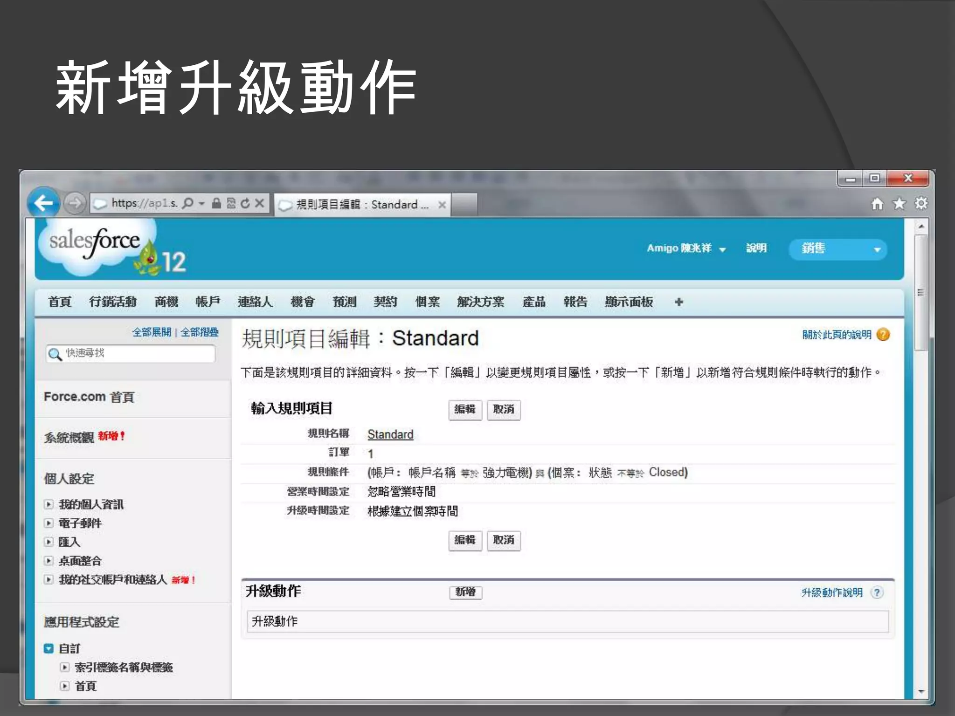Click the question mark icon by 升級動作說明

click(x=877, y=592)
